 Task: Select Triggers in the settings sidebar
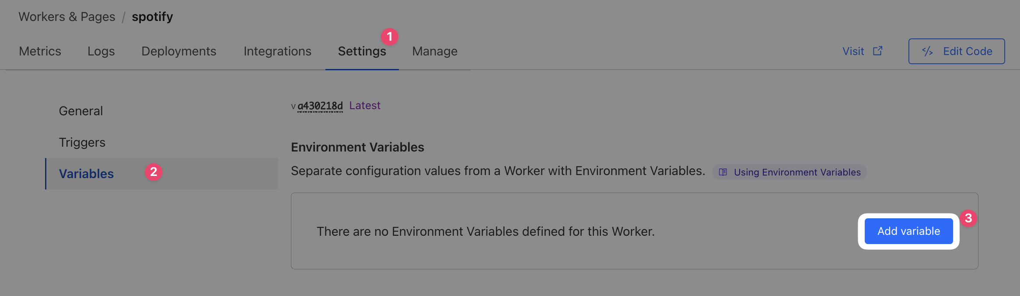(82, 142)
